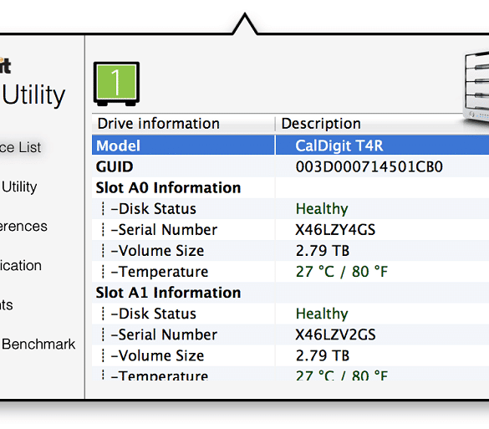Screen dimensions: 489x429
Task: Click serial number X46LZV2GS
Action: [335, 335]
